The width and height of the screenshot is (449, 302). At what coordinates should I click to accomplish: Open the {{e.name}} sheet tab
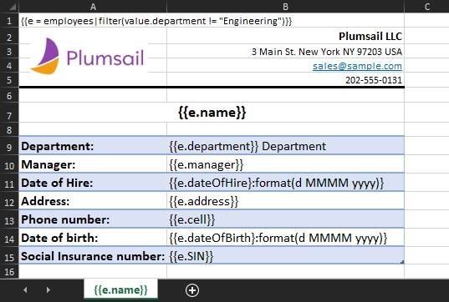120,289
